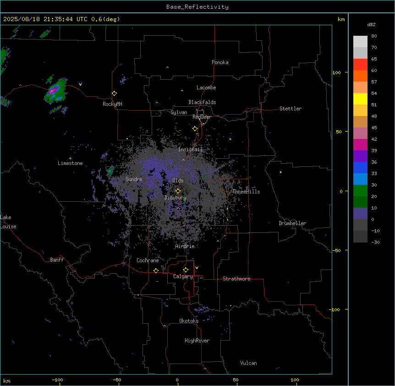The width and height of the screenshot is (395, 386).
Task: Click the dBZ legend heading
Action: (x=371, y=24)
